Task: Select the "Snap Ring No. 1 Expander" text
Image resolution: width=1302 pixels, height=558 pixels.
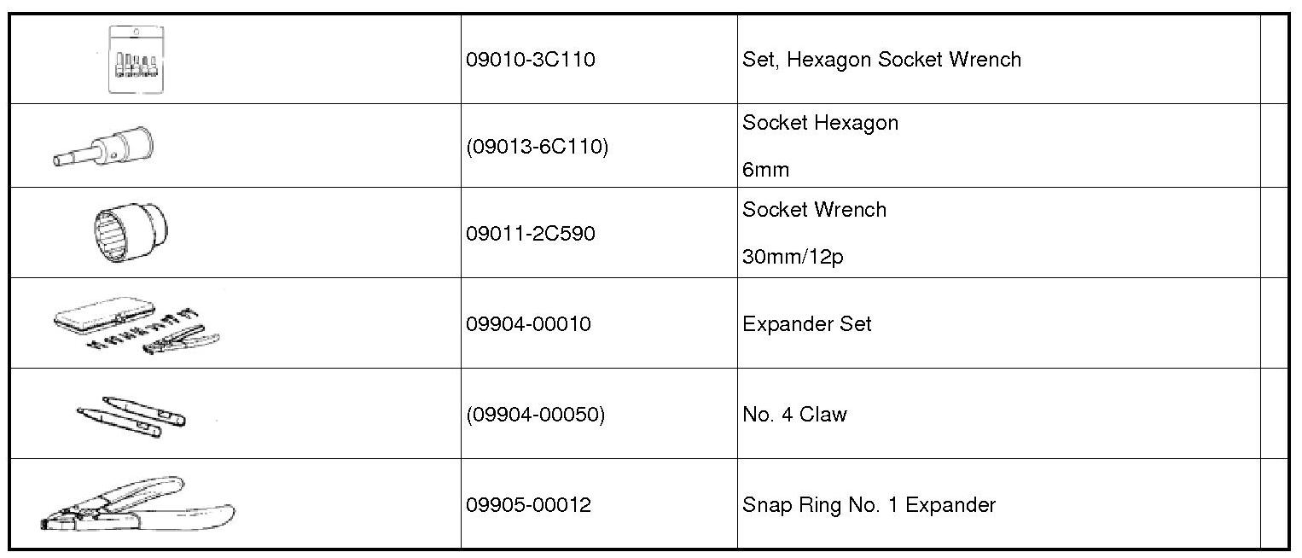Action: click(869, 505)
